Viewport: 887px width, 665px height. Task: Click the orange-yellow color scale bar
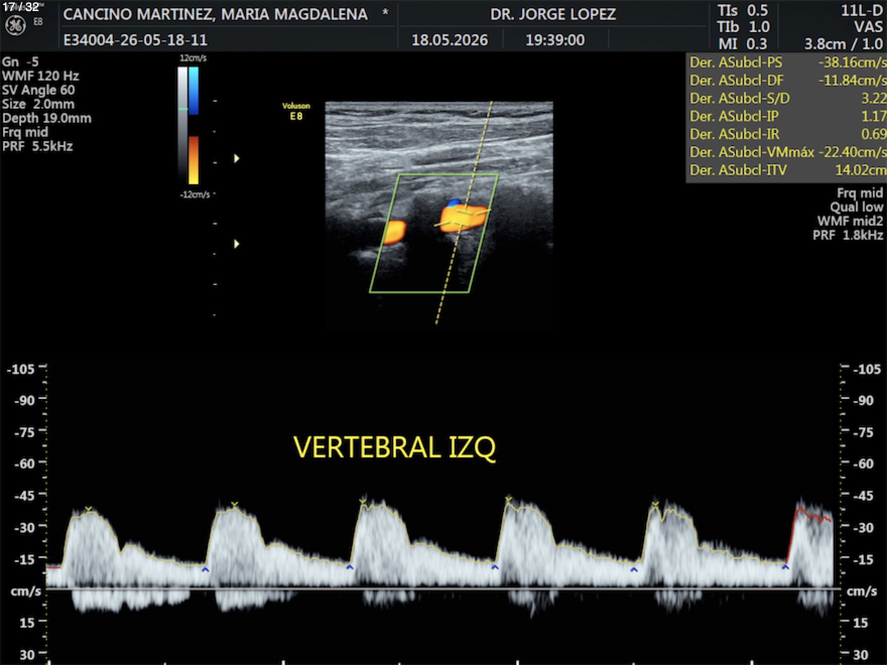194,160
